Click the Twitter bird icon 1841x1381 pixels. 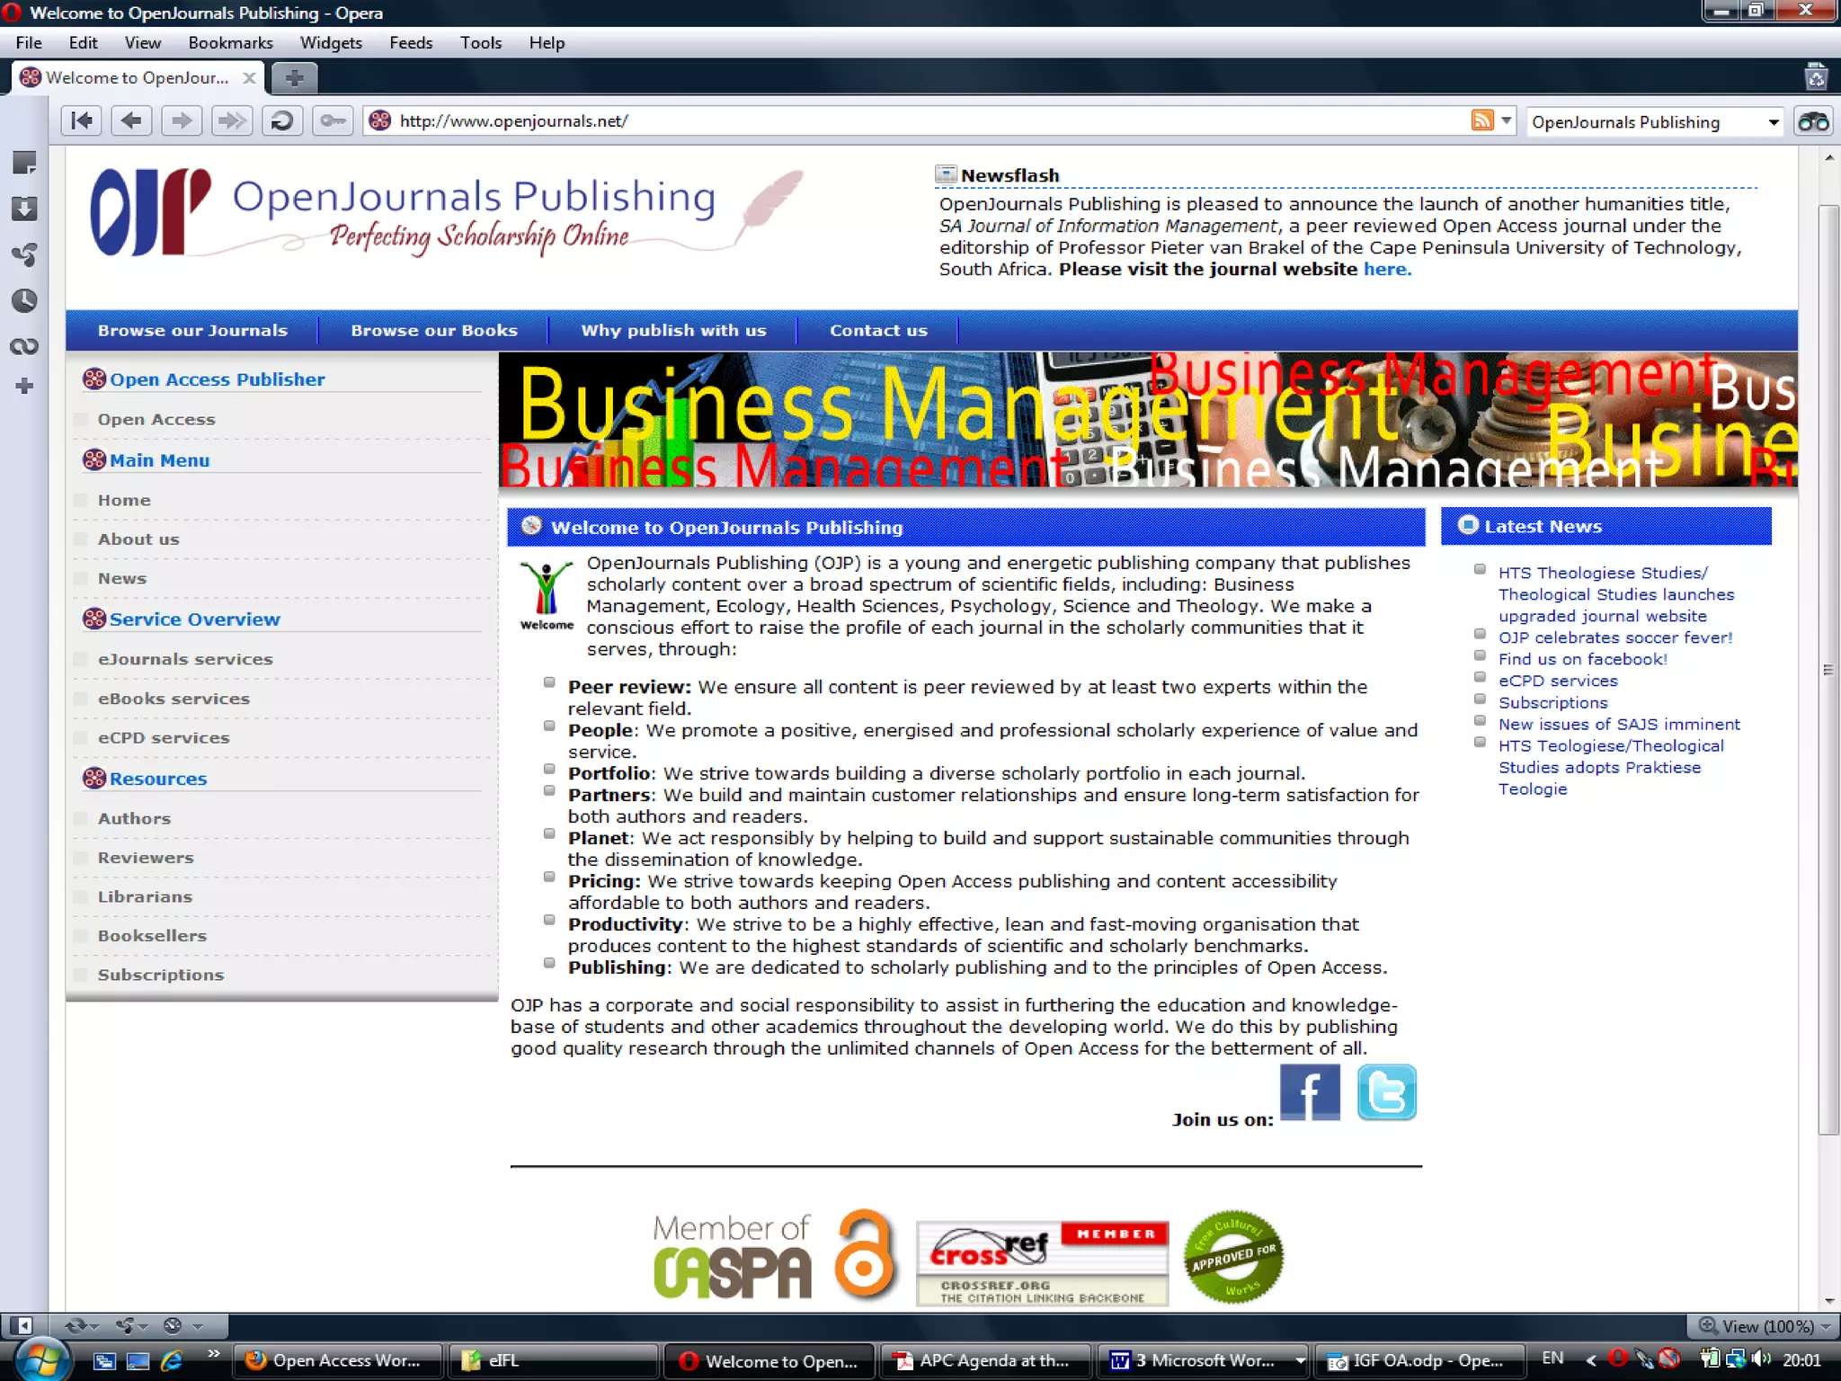coord(1386,1091)
